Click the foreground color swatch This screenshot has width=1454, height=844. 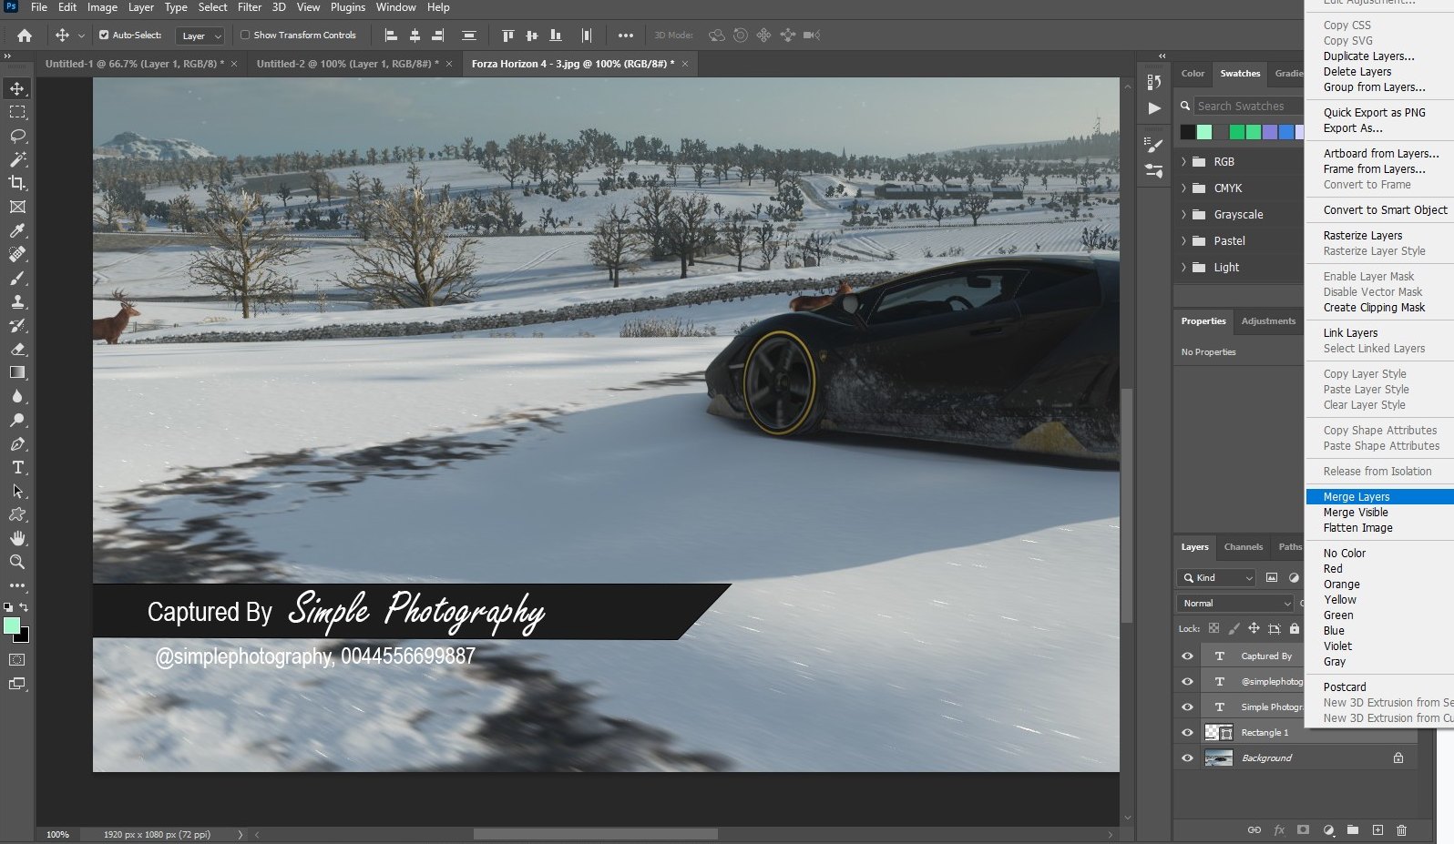pos(12,625)
